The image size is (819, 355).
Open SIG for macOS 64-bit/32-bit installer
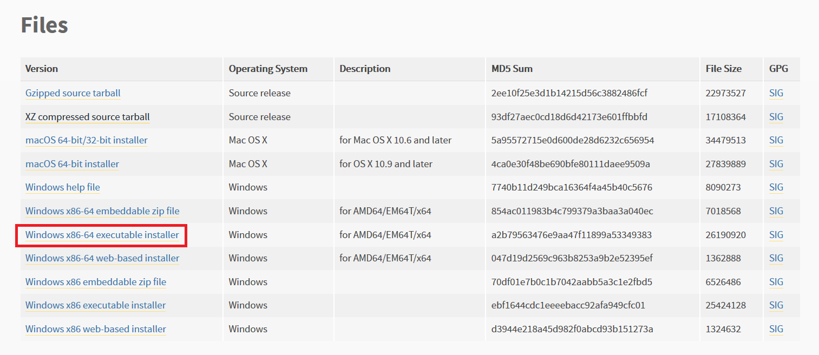[x=776, y=140]
